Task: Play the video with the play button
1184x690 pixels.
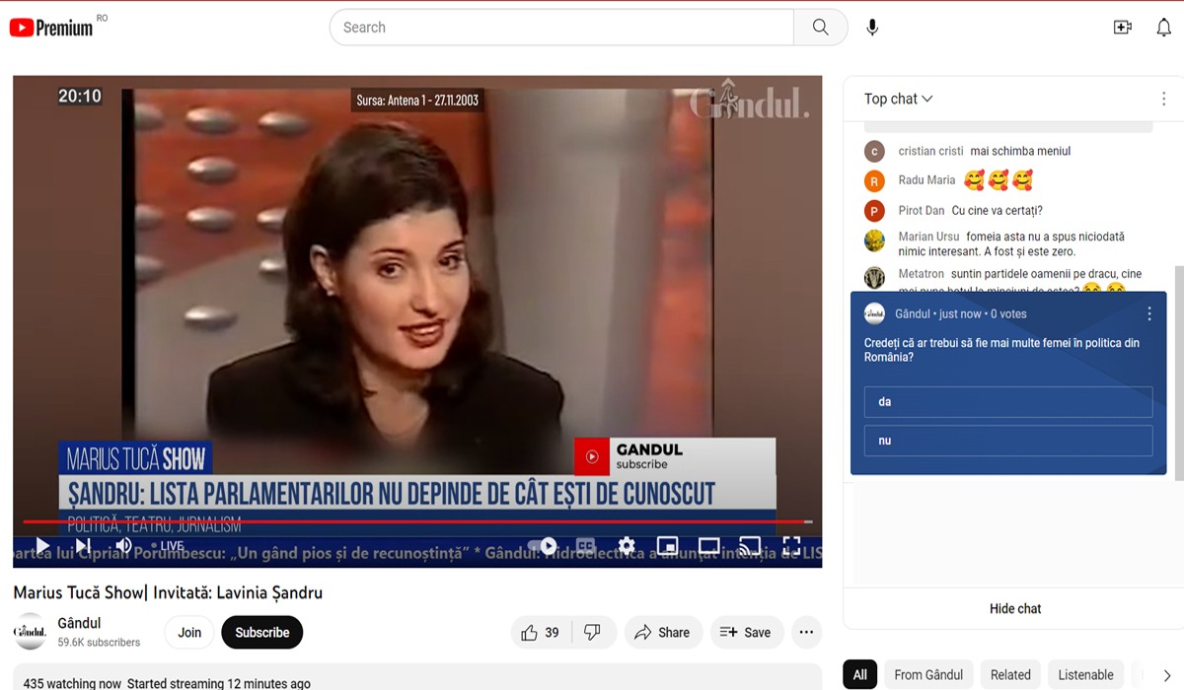Action: (x=42, y=546)
